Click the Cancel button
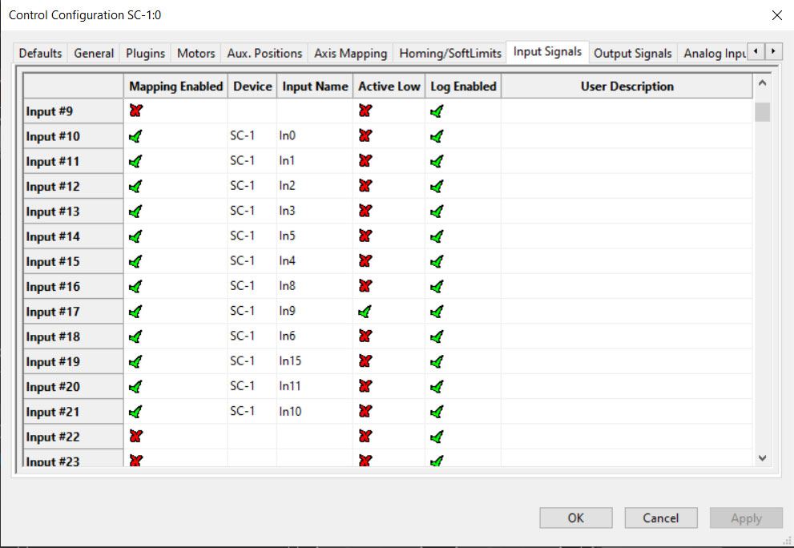The width and height of the screenshot is (794, 548). [661, 518]
